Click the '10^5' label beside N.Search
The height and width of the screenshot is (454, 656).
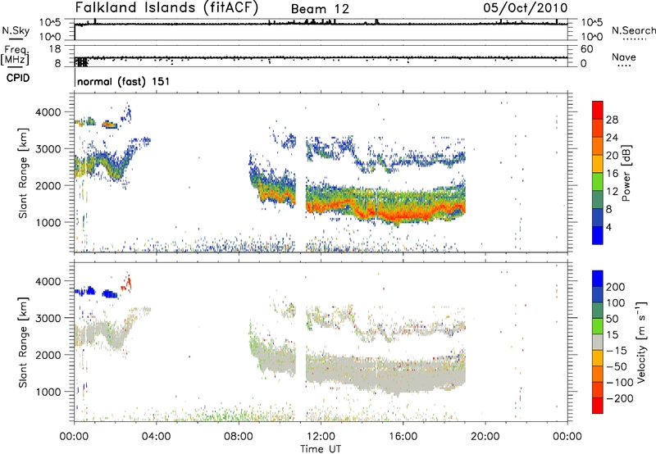[591, 23]
